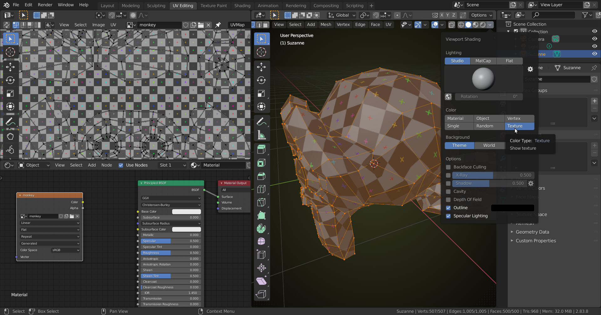The width and height of the screenshot is (601, 315).
Task: Disable the Outline checkbox
Action: [x=448, y=208]
